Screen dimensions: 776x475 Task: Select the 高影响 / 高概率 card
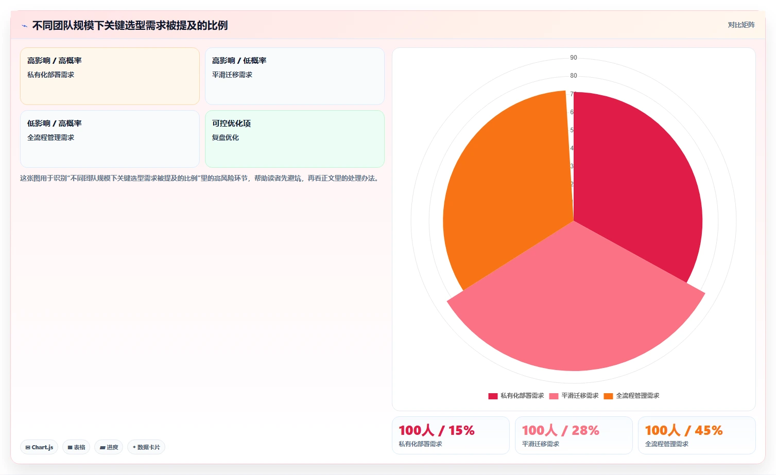tap(110, 76)
